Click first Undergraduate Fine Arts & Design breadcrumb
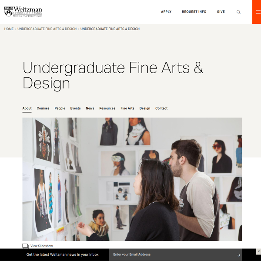261x261 pixels. pos(47,29)
